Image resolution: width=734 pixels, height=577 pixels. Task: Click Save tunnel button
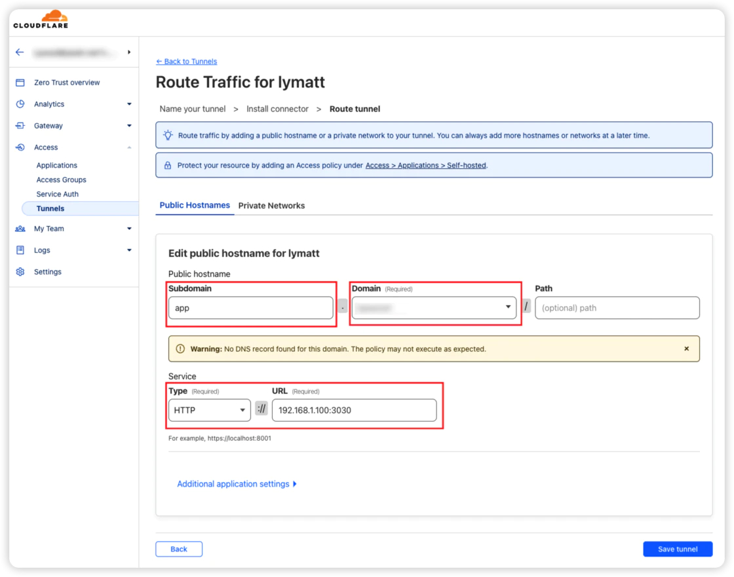(678, 549)
